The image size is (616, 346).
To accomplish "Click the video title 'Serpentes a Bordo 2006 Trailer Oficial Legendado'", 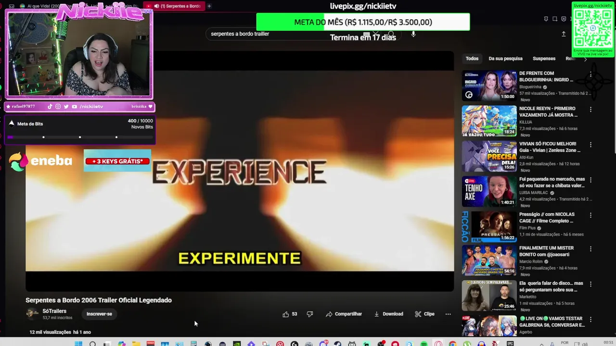I will click(x=99, y=300).
